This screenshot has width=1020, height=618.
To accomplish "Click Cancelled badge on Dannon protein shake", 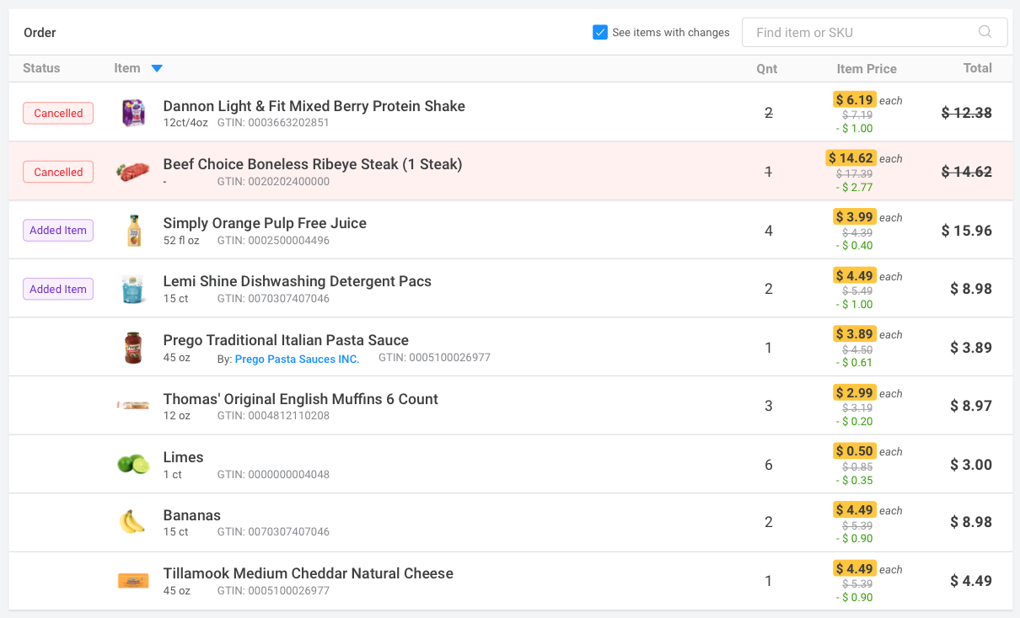I will [x=58, y=113].
